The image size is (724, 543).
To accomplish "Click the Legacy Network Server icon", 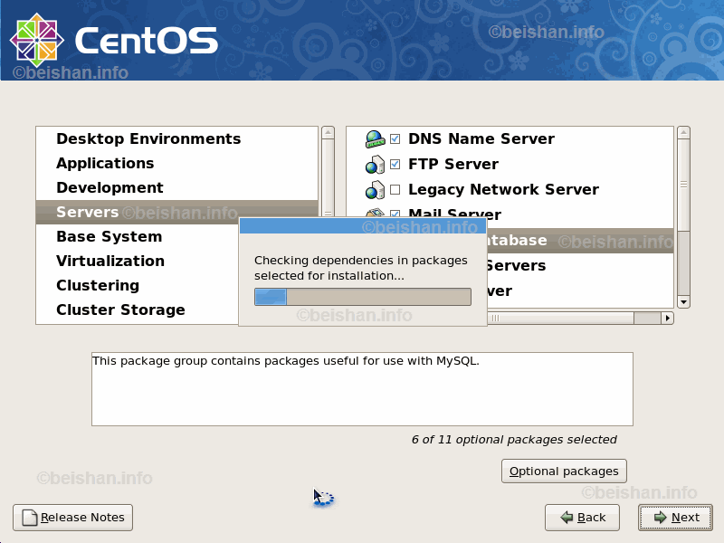I will tap(375, 190).
